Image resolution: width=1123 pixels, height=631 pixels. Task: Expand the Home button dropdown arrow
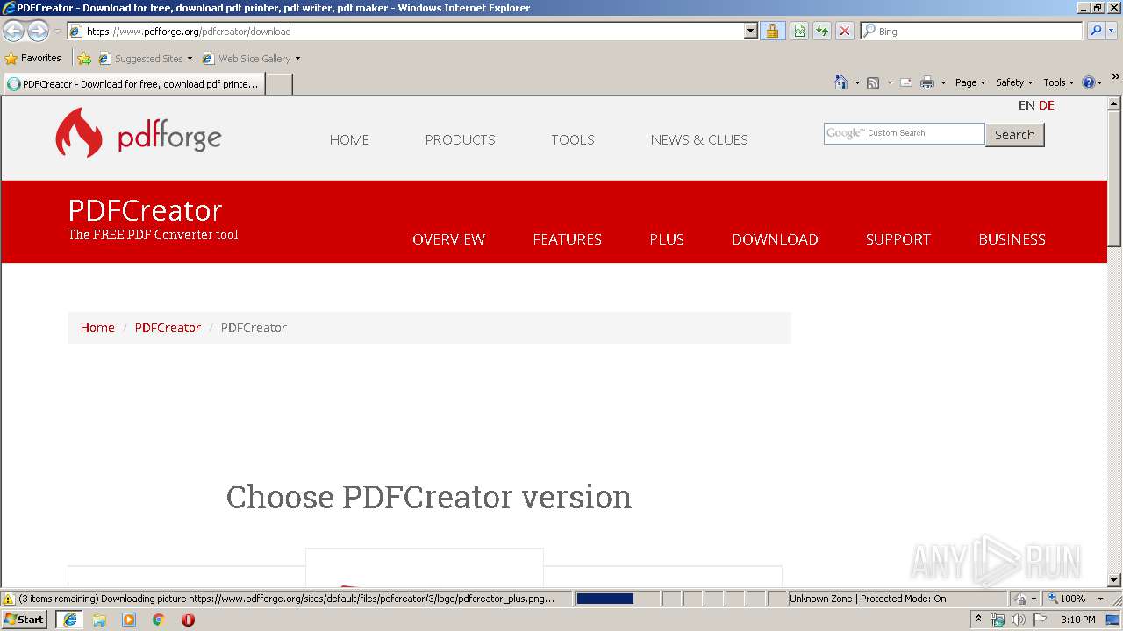(x=857, y=82)
